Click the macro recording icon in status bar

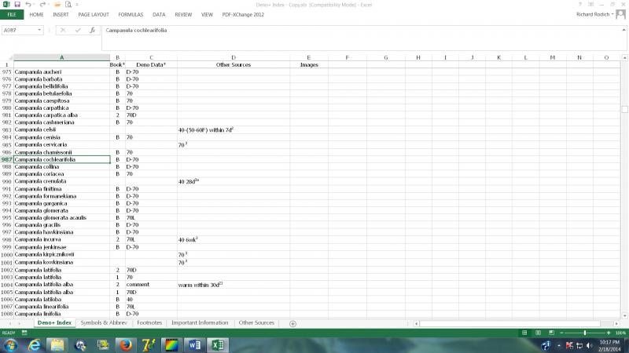24,333
